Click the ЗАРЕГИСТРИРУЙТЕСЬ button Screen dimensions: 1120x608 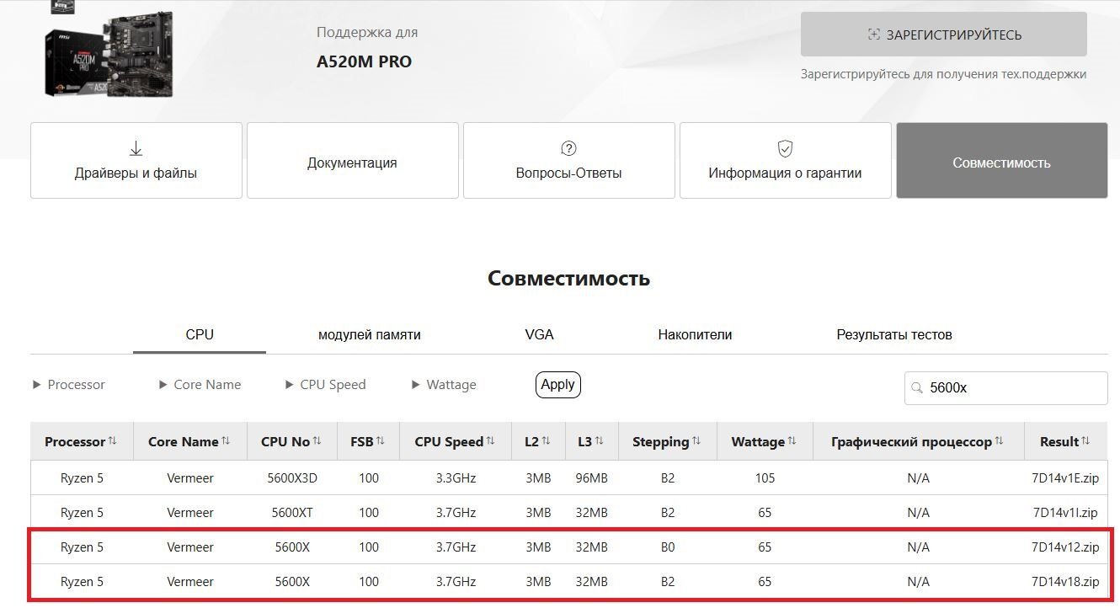click(944, 35)
